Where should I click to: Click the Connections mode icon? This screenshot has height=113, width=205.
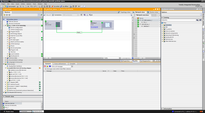(53, 15)
